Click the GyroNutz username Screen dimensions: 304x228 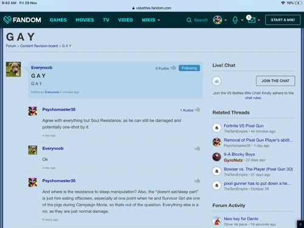[x=233, y=160]
